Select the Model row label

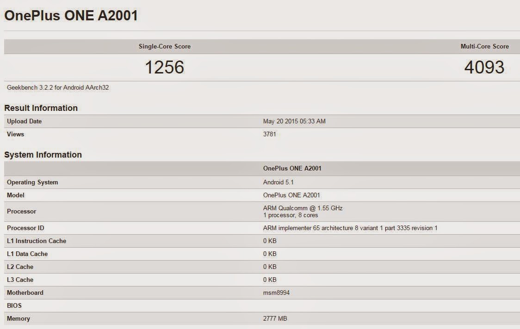point(16,195)
